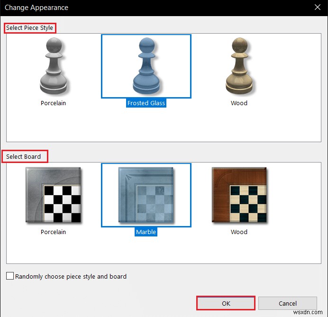Click the Porcelain board label
The image size is (328, 317).
(54, 232)
